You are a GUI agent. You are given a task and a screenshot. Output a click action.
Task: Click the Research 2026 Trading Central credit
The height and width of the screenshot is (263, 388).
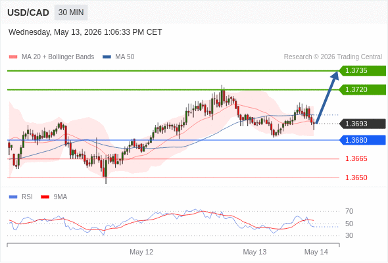pyautogui.click(x=333, y=57)
